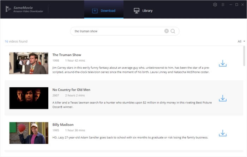Viewport: 247px width, 157px height.
Task: Select No Country for Old Men thumbnail
Action: coord(29,98)
